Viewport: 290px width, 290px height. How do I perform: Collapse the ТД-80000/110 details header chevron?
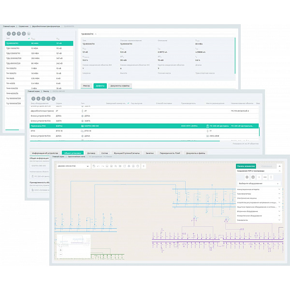pos(96,34)
